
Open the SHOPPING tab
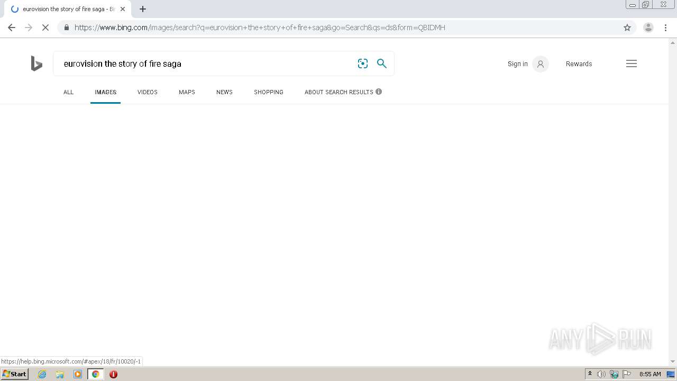[x=269, y=92]
